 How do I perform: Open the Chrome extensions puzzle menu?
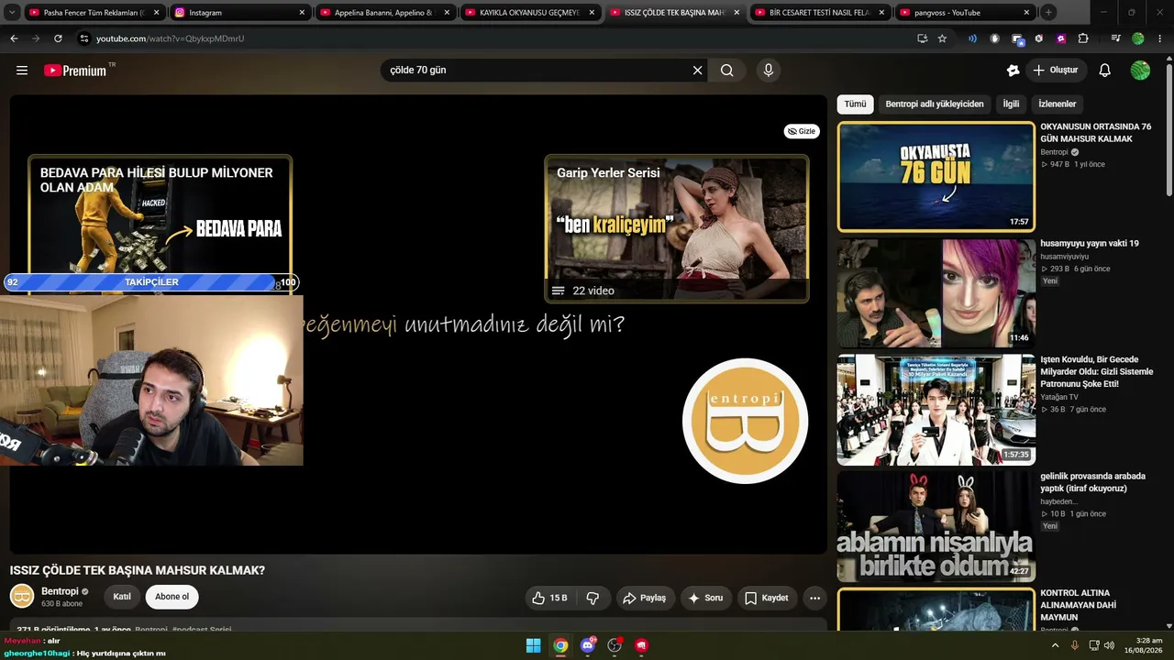(1083, 38)
